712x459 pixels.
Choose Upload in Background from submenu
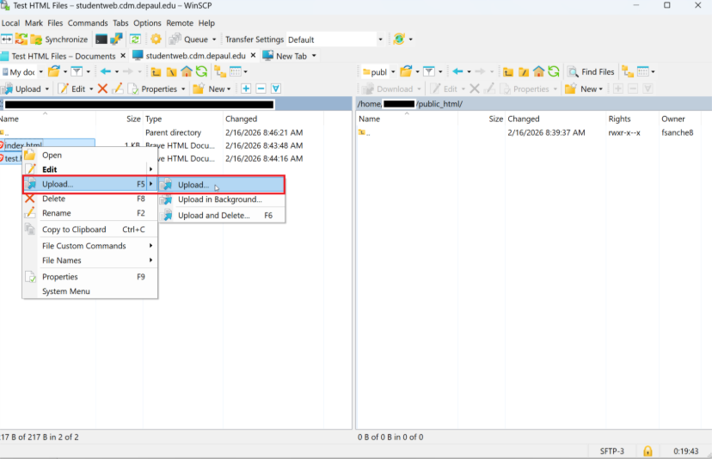219,199
